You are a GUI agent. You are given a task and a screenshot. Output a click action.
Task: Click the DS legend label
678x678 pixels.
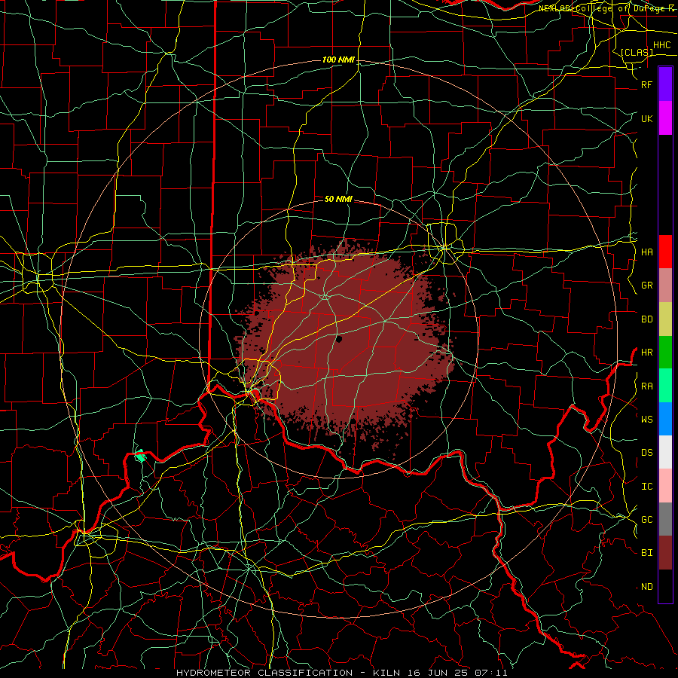(646, 453)
